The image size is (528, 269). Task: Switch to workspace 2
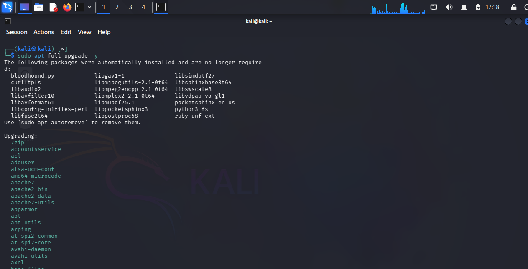coord(117,7)
